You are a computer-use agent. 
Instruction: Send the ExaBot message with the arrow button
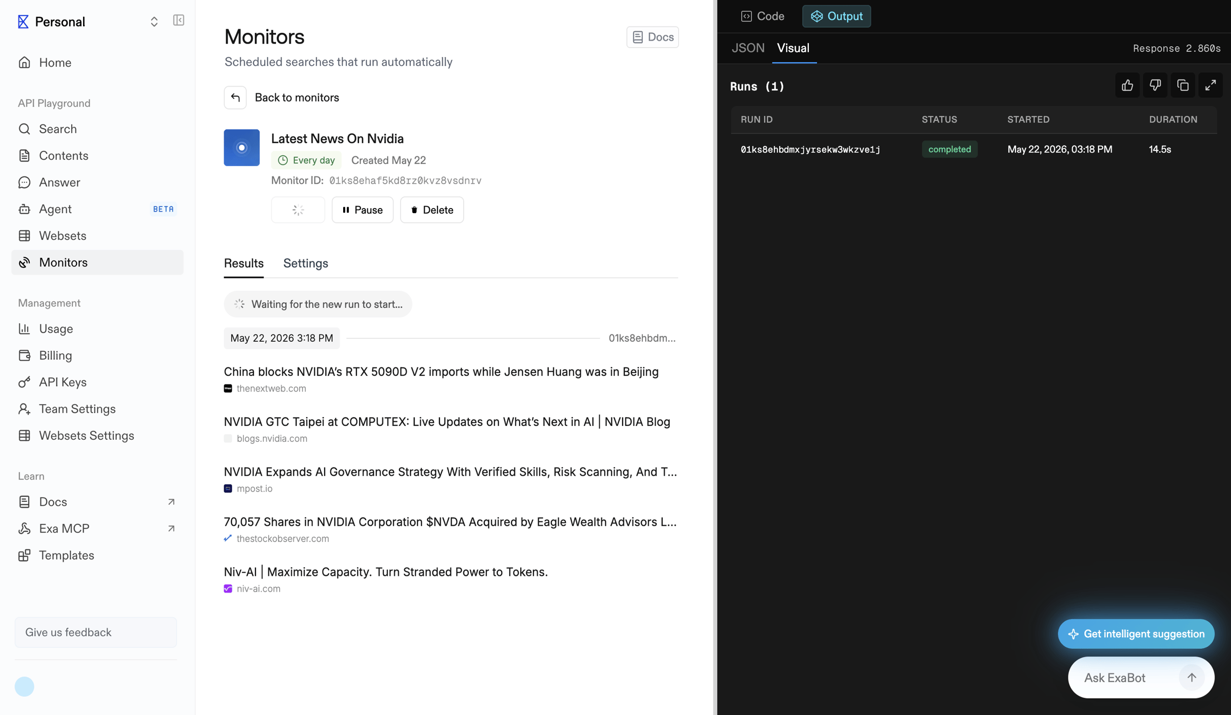click(x=1192, y=678)
